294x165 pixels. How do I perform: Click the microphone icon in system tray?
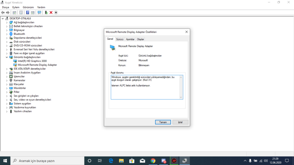click(x=250, y=161)
